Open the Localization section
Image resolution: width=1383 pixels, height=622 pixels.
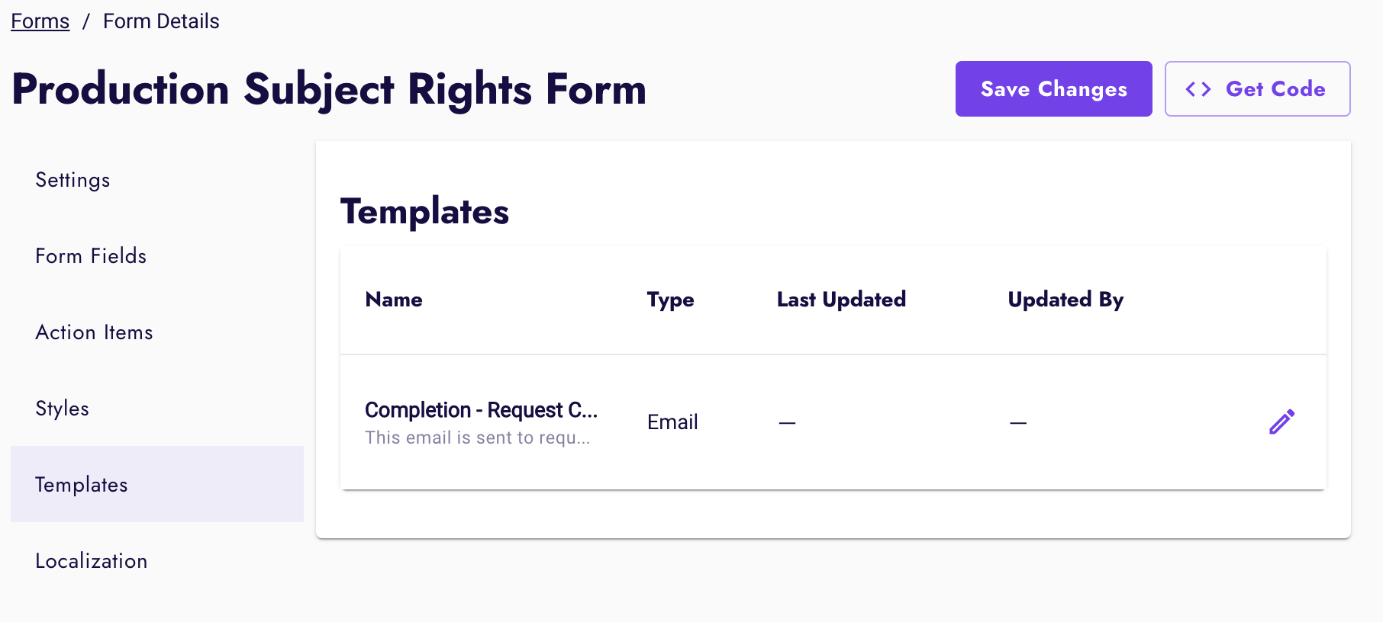click(x=92, y=561)
